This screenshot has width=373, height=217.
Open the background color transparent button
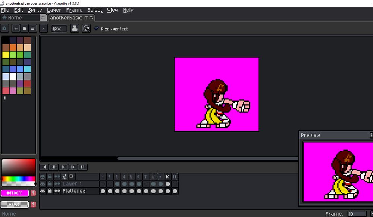point(15,204)
